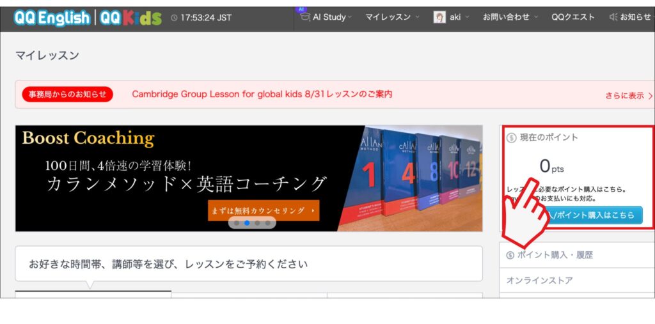This screenshot has width=655, height=324.
Task: Click さらに表示 link in notice bar
Action: 629,95
